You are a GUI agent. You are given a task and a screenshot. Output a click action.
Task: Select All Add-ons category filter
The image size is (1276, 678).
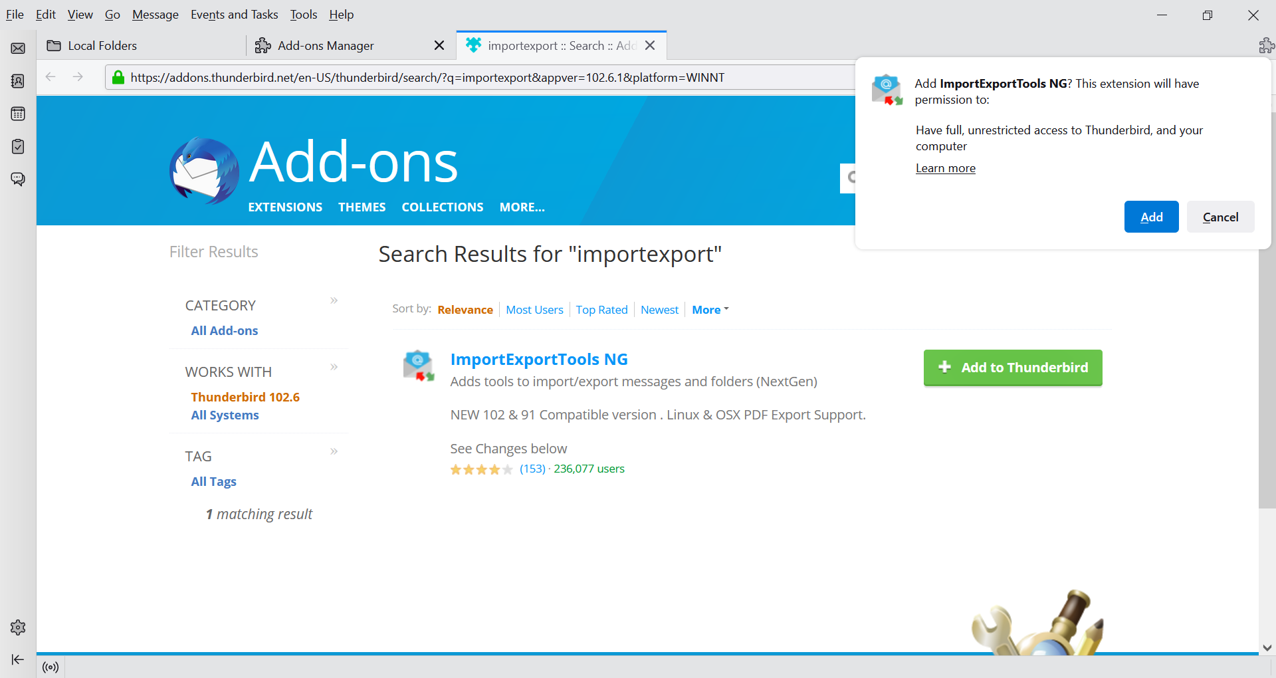click(225, 331)
